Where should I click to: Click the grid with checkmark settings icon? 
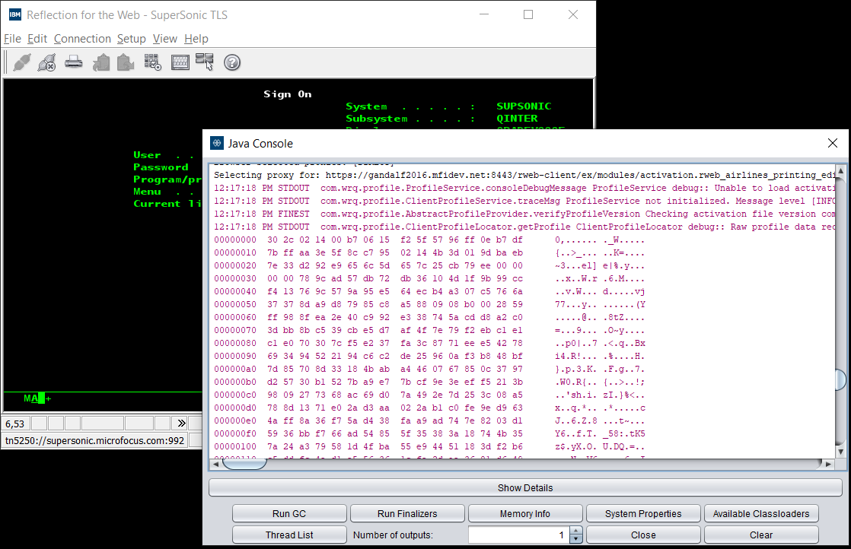[152, 62]
